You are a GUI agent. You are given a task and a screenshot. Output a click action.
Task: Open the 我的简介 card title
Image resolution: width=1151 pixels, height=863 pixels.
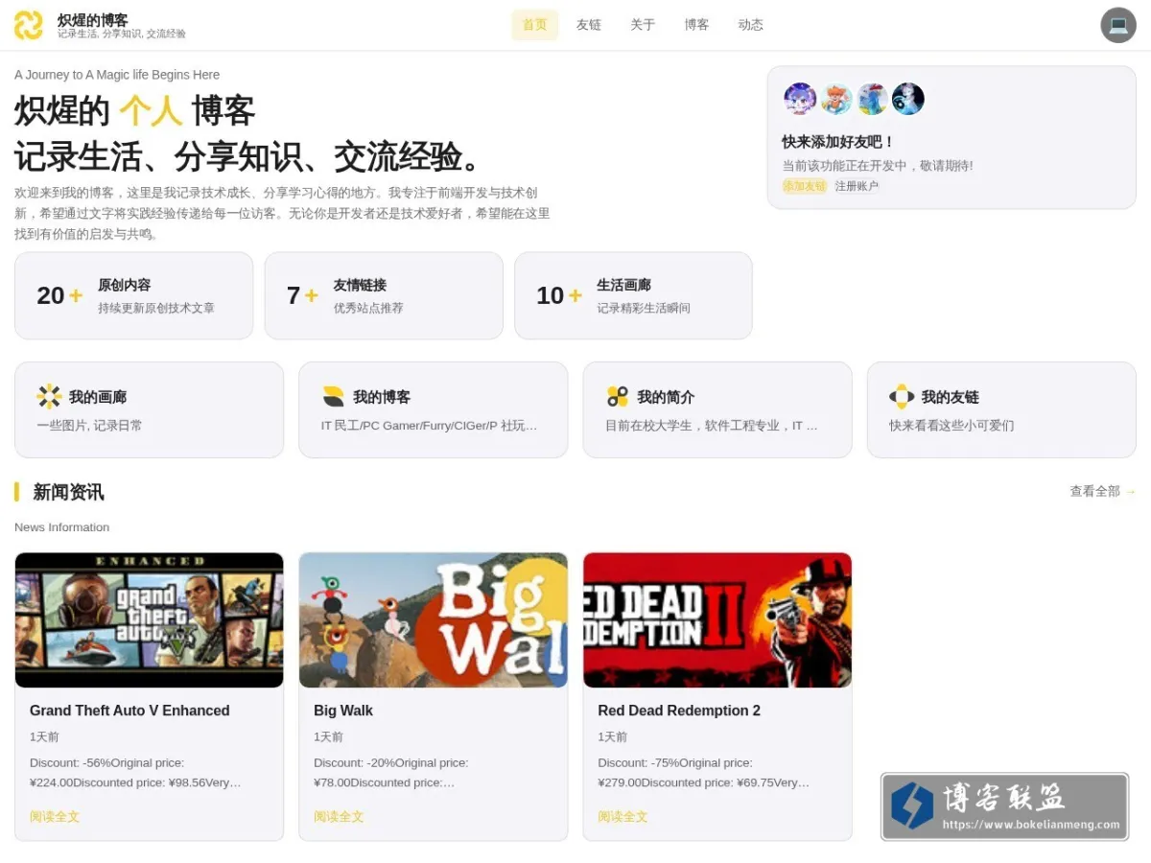tap(666, 397)
